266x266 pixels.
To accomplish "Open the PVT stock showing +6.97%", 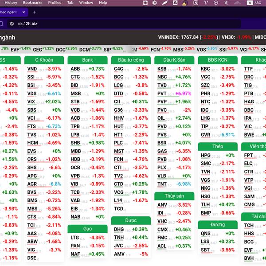I will (174, 94).
